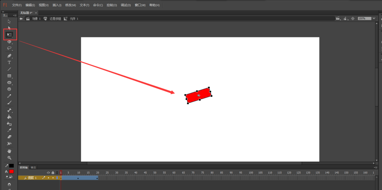Toggle outline view for all layers
382x190 pixels.
click(x=57, y=173)
